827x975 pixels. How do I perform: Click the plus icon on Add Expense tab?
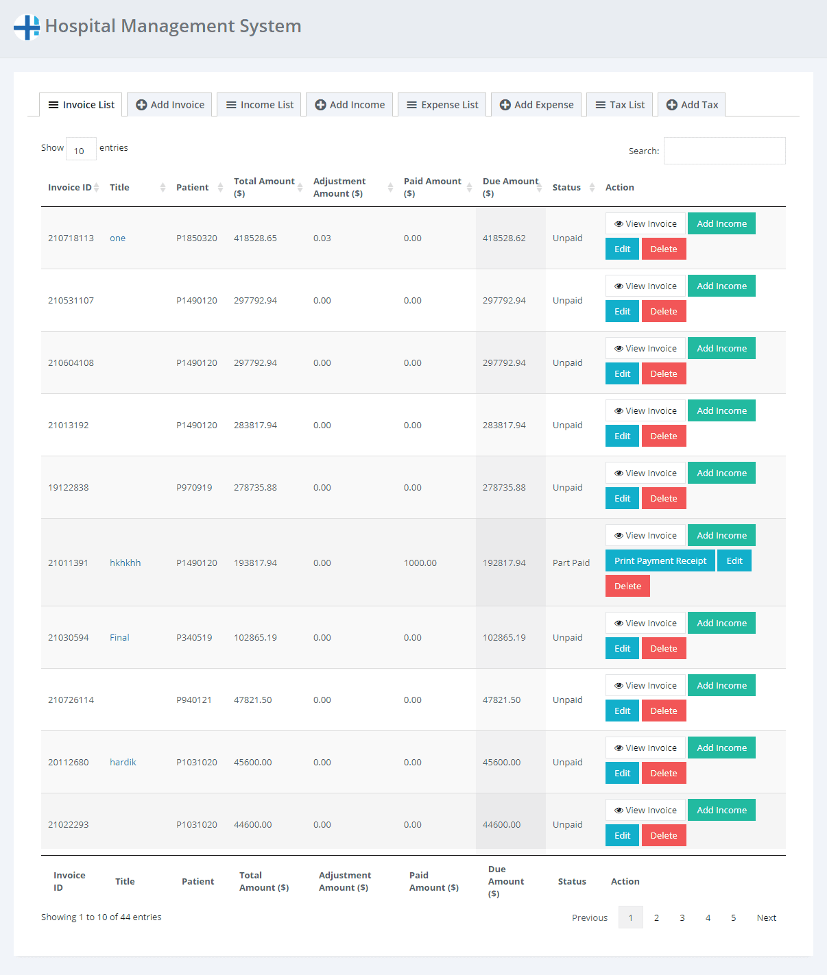(506, 104)
